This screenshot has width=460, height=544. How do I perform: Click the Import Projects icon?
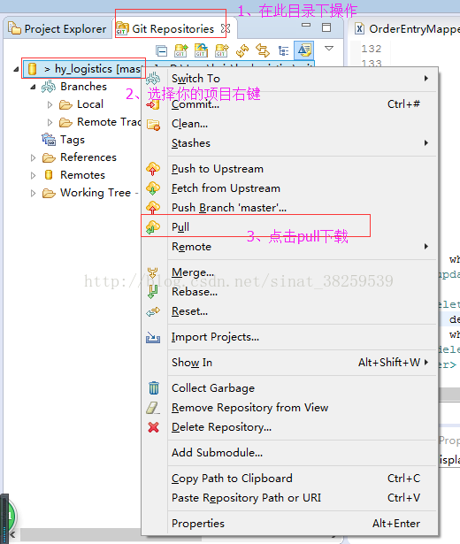pos(153,337)
